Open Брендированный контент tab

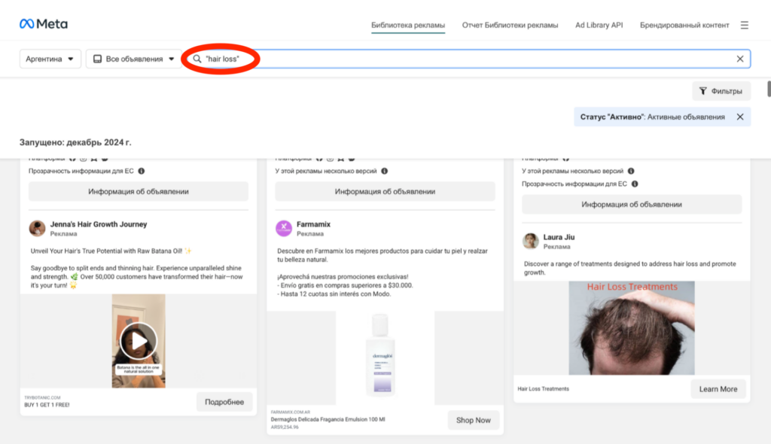tap(684, 25)
